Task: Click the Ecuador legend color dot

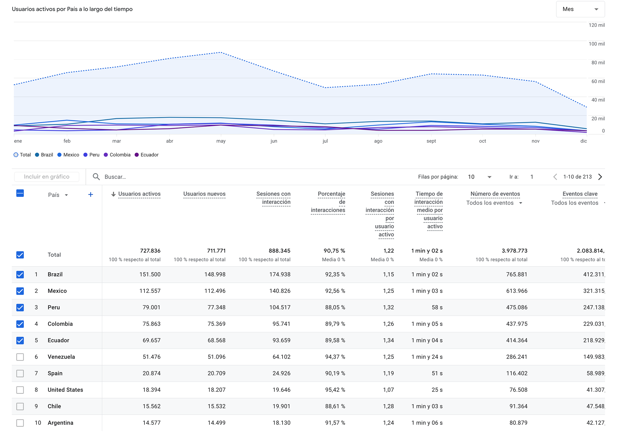Action: coord(137,155)
